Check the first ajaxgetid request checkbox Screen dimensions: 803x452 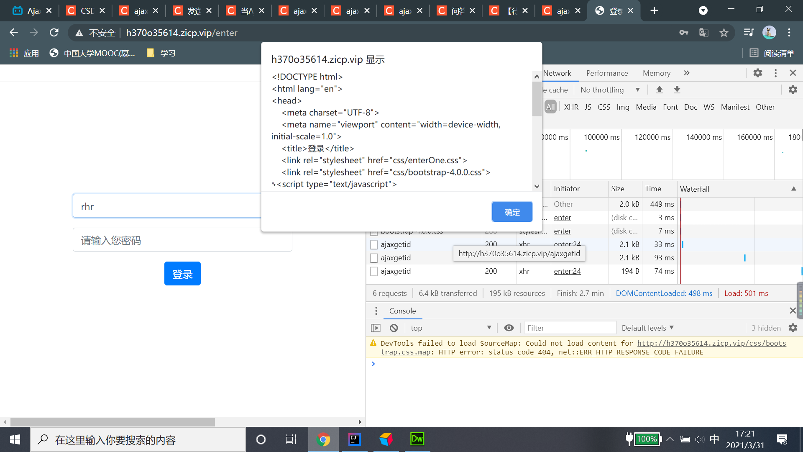pyautogui.click(x=374, y=244)
